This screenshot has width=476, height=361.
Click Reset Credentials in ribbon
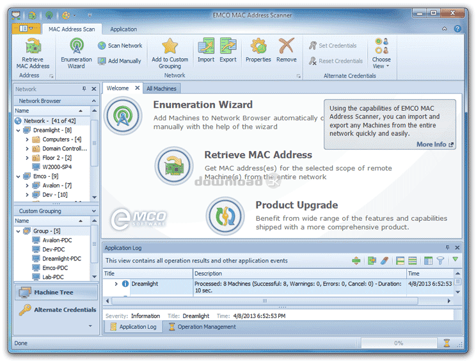[336, 61]
